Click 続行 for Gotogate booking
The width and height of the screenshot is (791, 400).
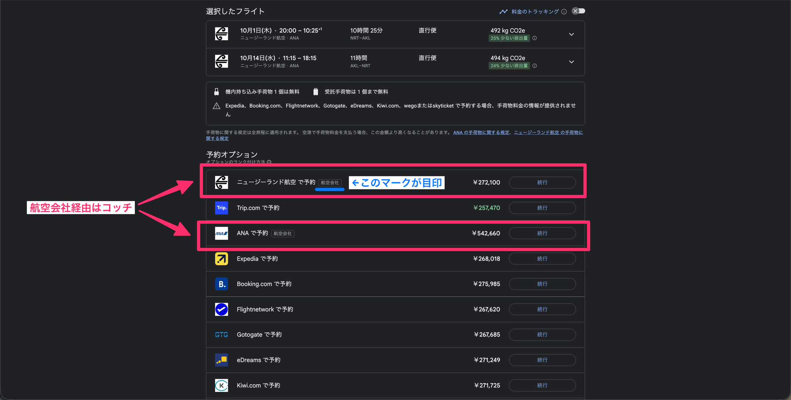(x=542, y=334)
